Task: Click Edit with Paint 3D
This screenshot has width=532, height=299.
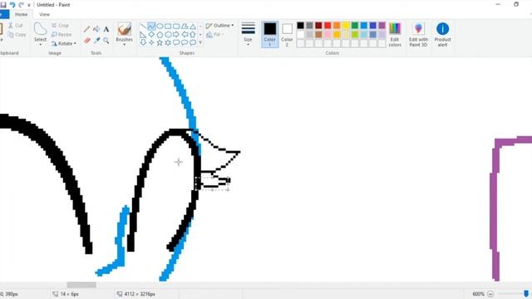Action: pos(418,34)
